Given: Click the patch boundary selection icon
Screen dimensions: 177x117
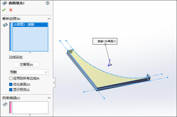Looking at the screenshot, I should tap(5, 25).
